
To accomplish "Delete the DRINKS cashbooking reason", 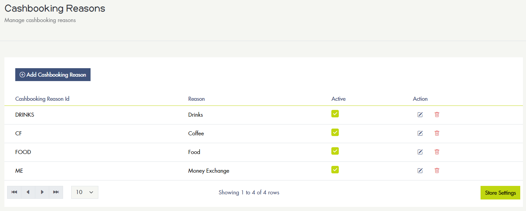I will [x=437, y=115].
